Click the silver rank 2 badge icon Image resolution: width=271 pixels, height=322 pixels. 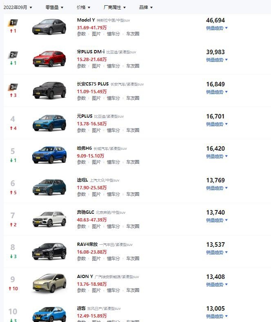13,55
